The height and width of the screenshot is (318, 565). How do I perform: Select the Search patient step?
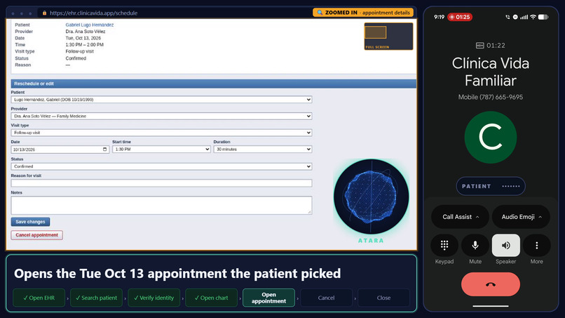pos(96,298)
